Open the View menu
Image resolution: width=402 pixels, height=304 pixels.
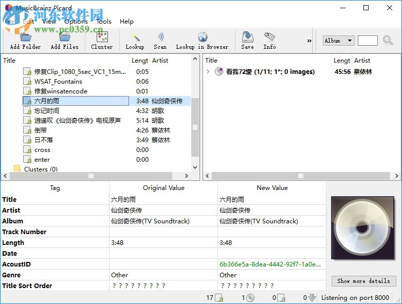[x=49, y=22]
